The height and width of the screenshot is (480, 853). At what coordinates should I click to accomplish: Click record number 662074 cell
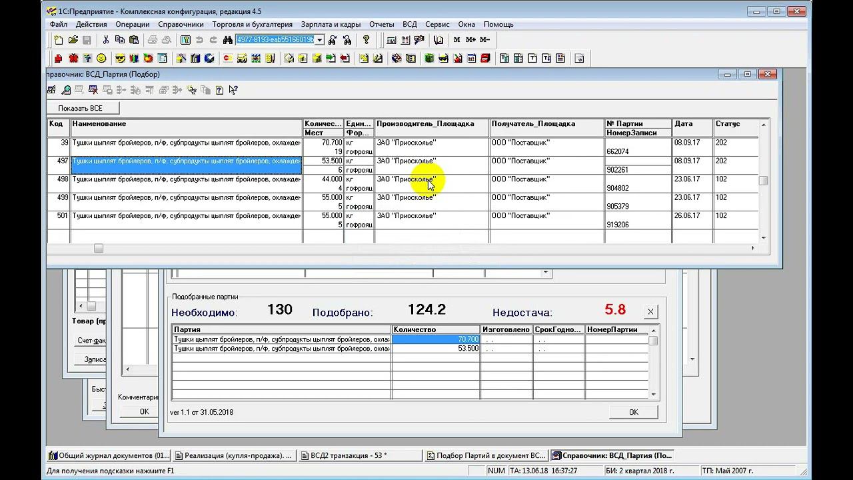[638, 151]
